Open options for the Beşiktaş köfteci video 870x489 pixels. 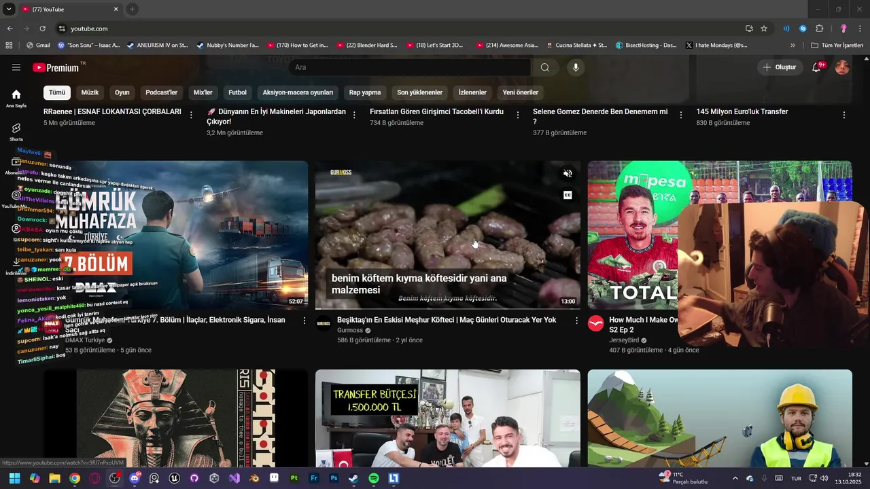[576, 321]
